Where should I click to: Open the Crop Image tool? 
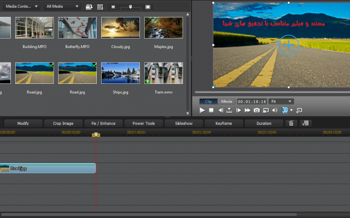(63, 123)
